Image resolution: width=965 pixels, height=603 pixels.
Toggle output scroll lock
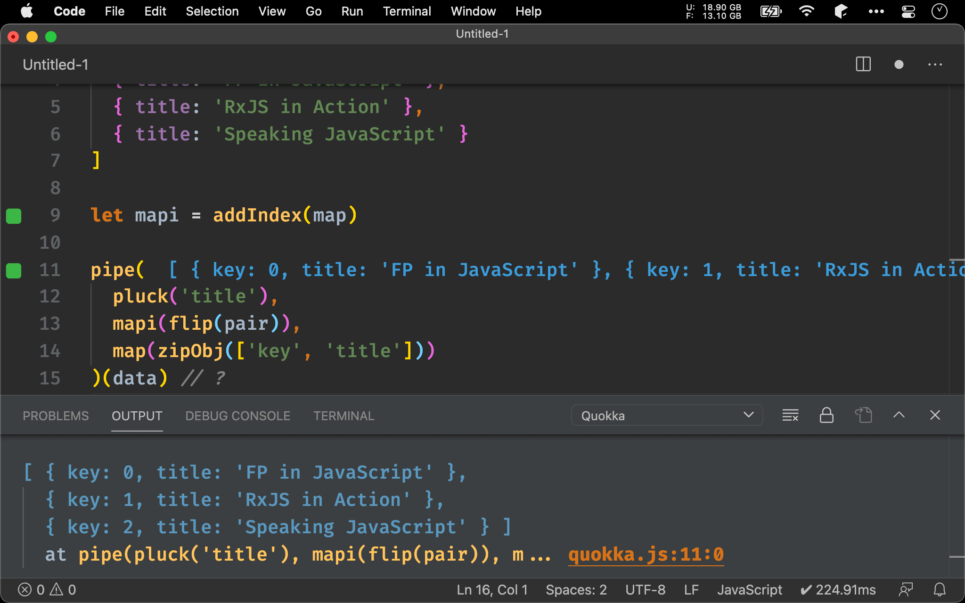(x=826, y=415)
